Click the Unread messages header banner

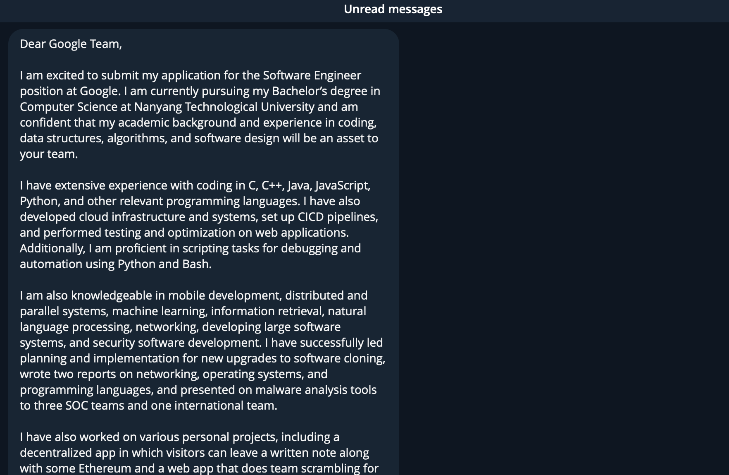pos(393,9)
